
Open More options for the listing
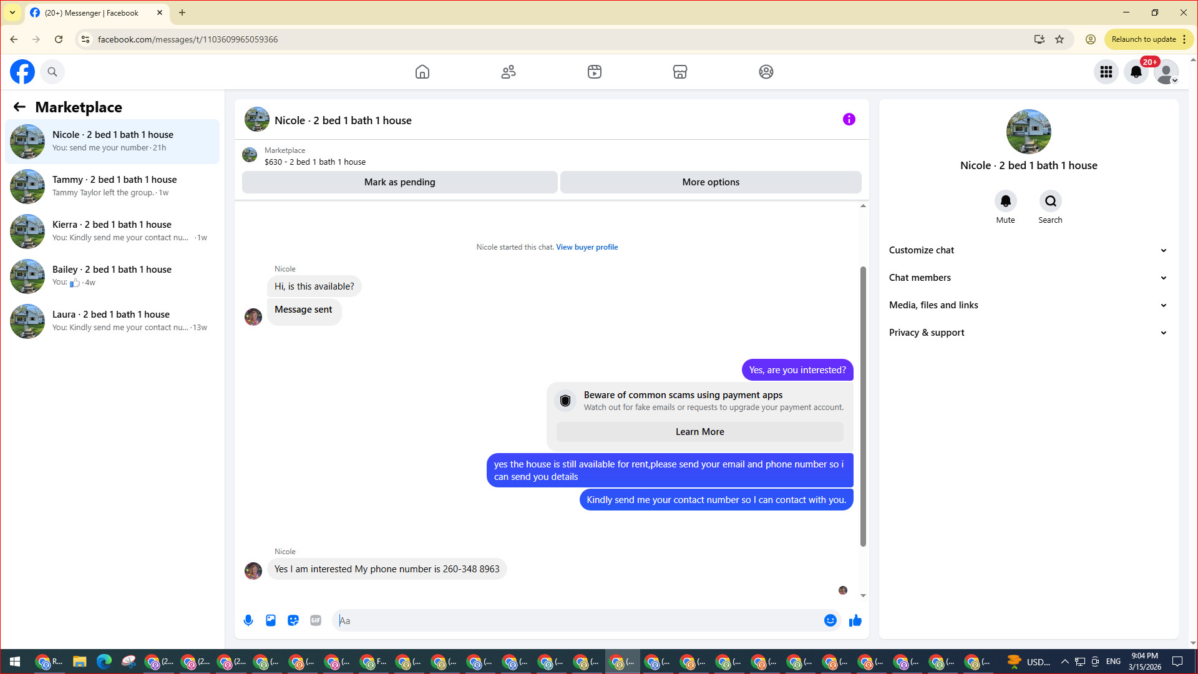pos(711,182)
